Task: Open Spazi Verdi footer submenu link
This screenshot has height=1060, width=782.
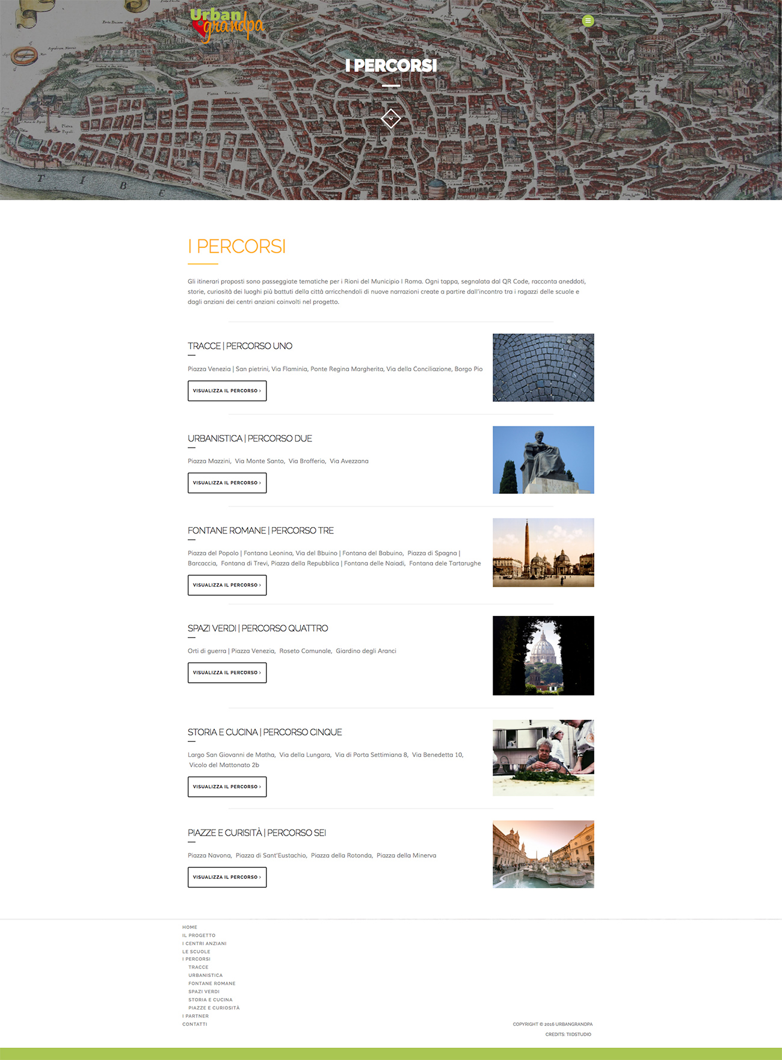Action: [x=204, y=991]
